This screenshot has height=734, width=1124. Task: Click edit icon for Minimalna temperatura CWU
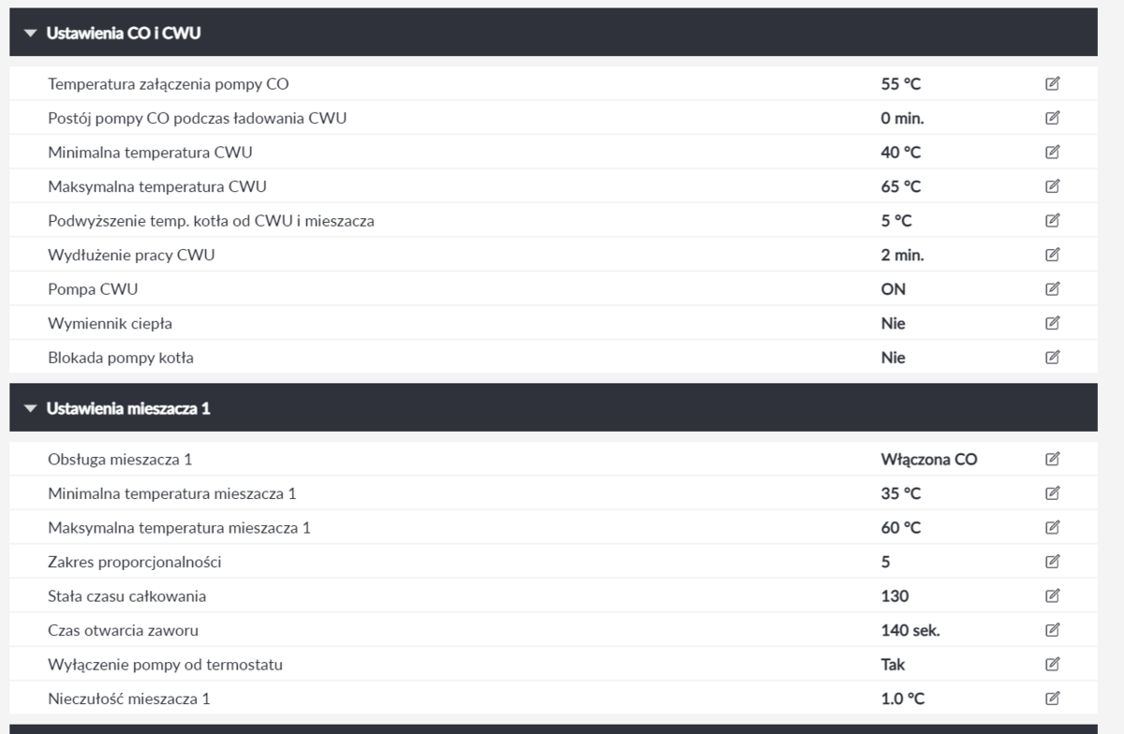pyautogui.click(x=1052, y=153)
